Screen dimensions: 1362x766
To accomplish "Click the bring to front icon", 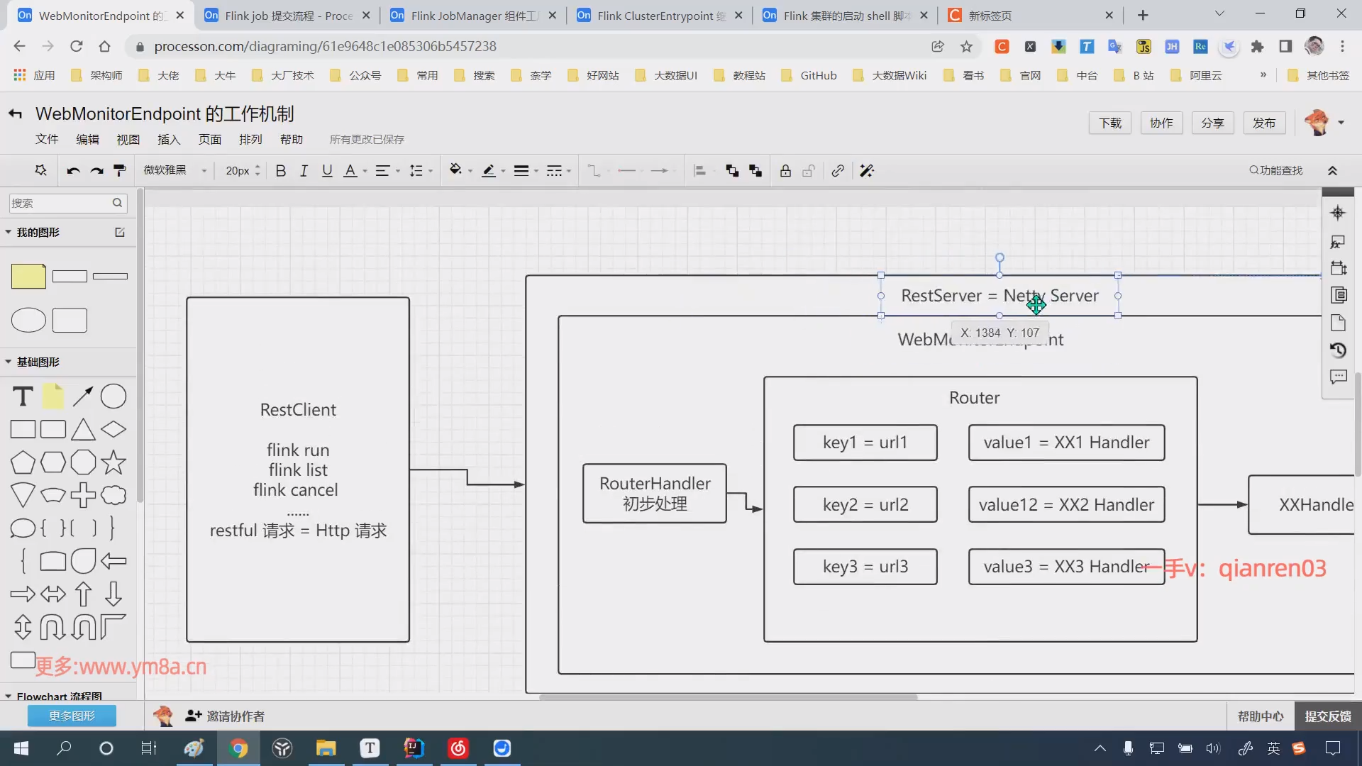I will (732, 171).
